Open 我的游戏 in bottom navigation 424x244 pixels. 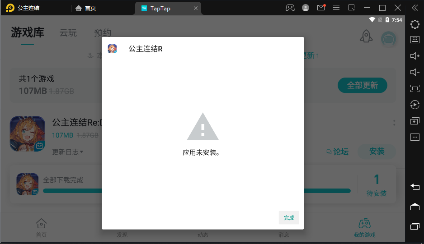[364, 227]
